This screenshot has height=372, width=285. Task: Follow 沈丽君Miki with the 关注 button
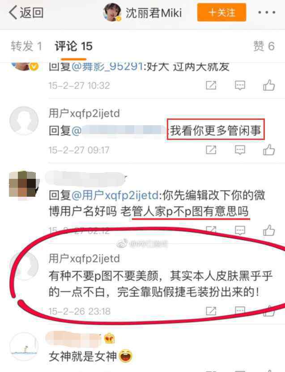(x=221, y=13)
